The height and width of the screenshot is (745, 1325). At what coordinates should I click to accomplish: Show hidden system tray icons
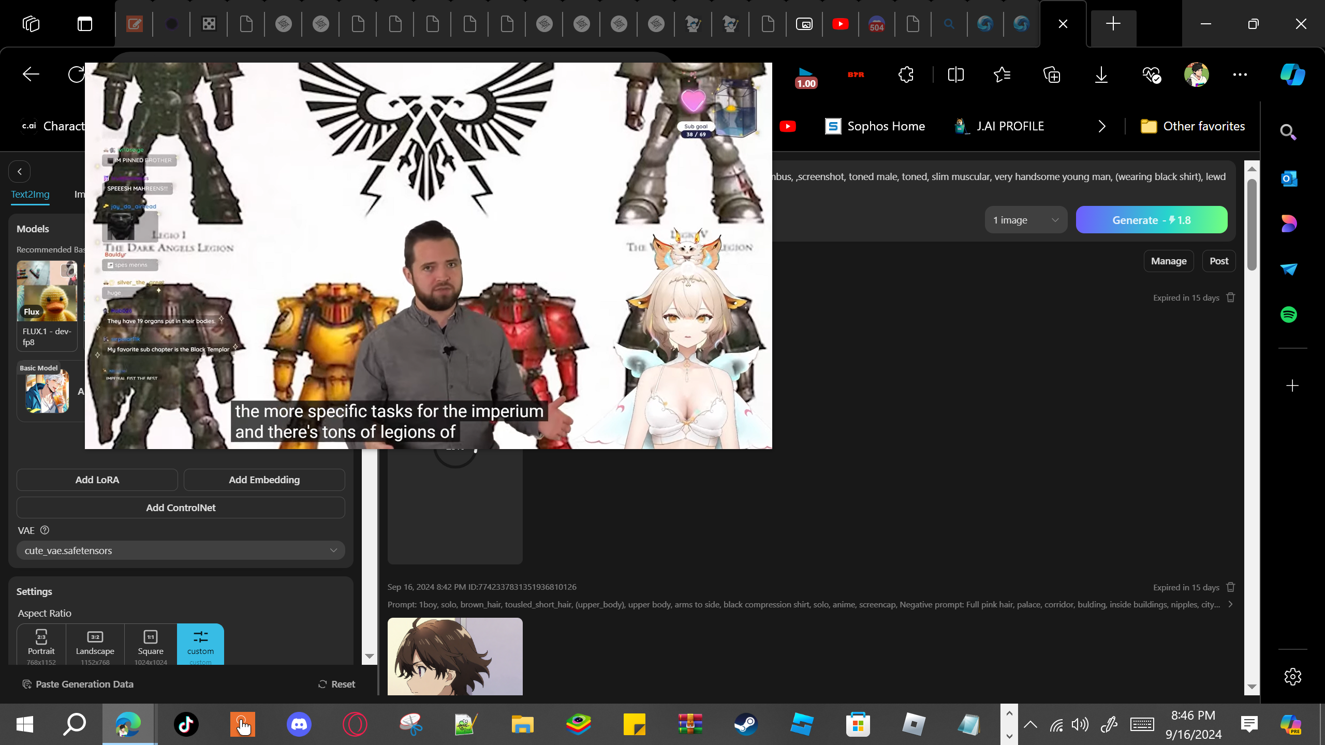(x=1030, y=724)
